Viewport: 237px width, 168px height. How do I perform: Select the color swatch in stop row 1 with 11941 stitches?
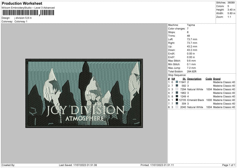pos(177,82)
